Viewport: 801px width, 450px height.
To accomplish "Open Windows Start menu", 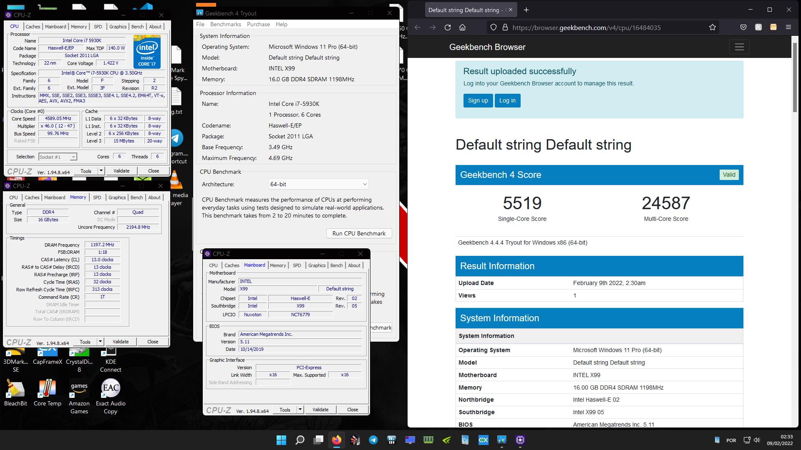I will click(x=281, y=440).
